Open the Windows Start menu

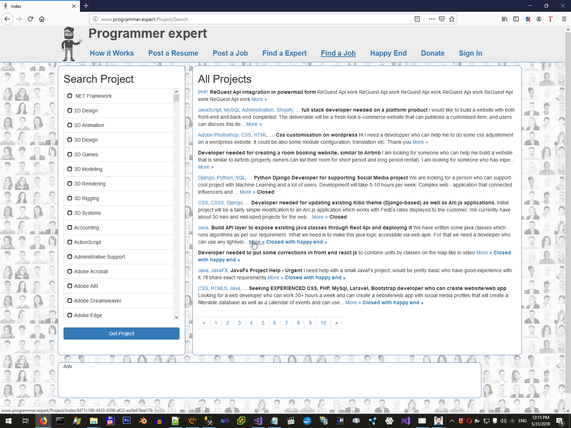[8, 421]
